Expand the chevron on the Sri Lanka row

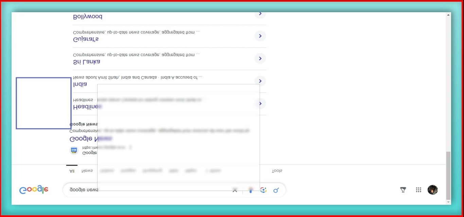pyautogui.click(x=260, y=59)
